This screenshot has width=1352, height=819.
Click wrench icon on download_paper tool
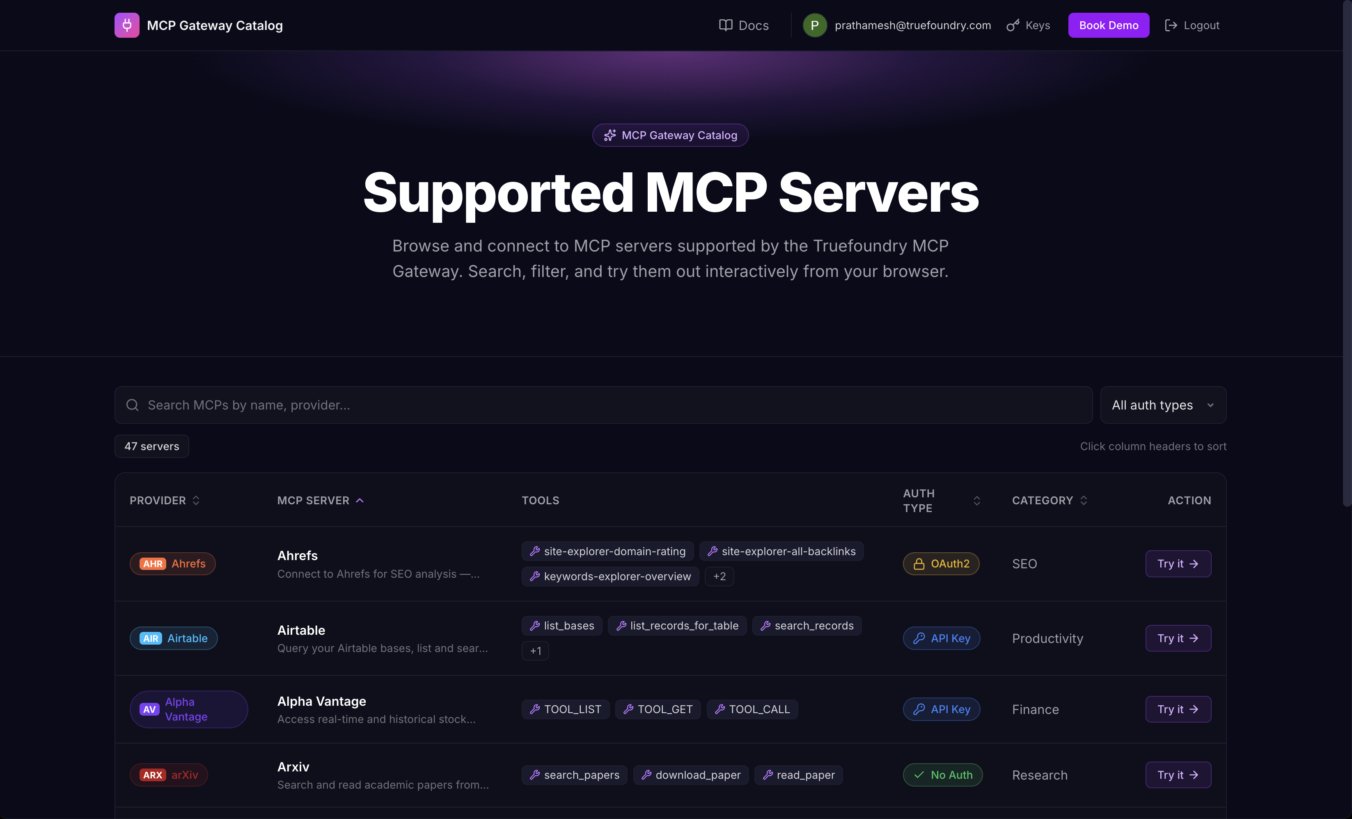point(646,775)
